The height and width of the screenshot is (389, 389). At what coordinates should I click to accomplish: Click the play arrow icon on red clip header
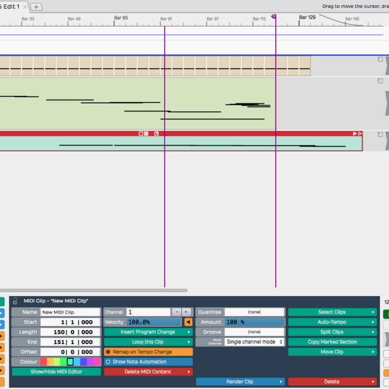tap(355, 133)
